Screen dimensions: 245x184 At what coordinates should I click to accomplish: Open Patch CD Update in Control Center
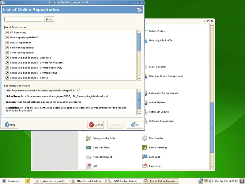pos(159,112)
